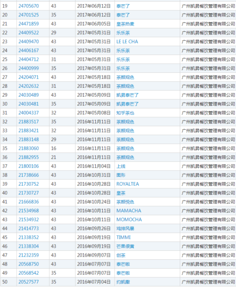Select date cell 2016年11月04日
This screenshot has width=236, height=287.
coord(94,166)
